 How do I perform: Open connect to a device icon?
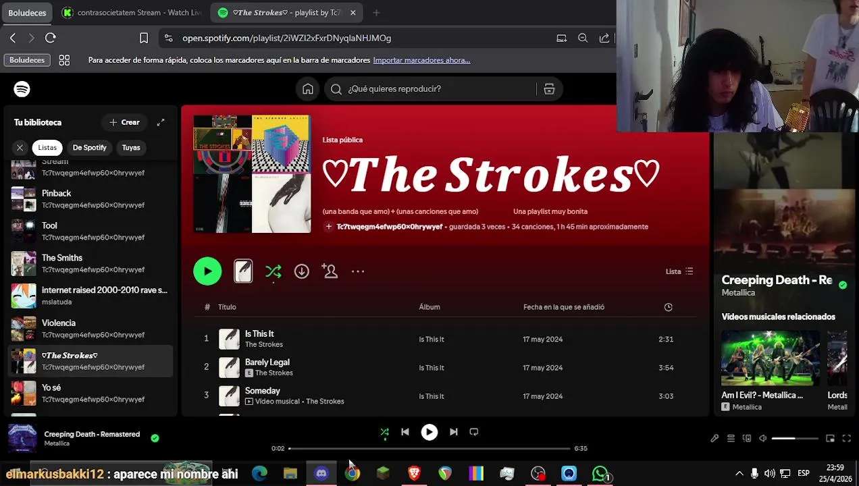[x=747, y=439]
